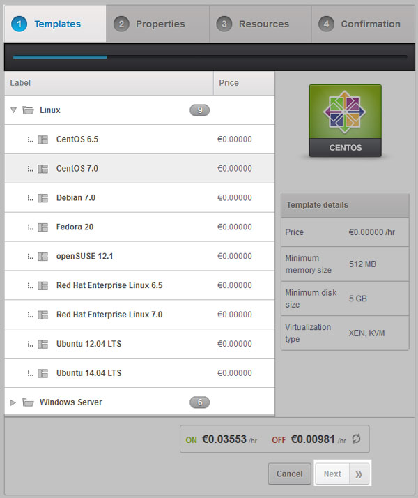Pick the openSUSE 12.1 template
418x498 pixels.
pyautogui.click(x=139, y=256)
